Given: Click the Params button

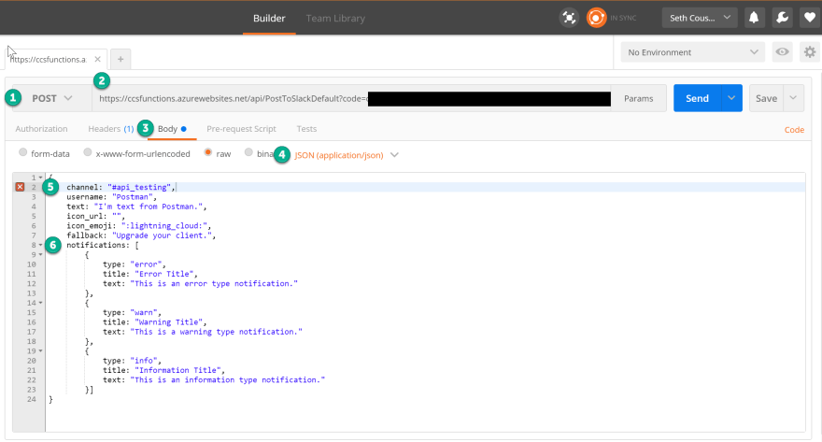Looking at the screenshot, I should 638,98.
